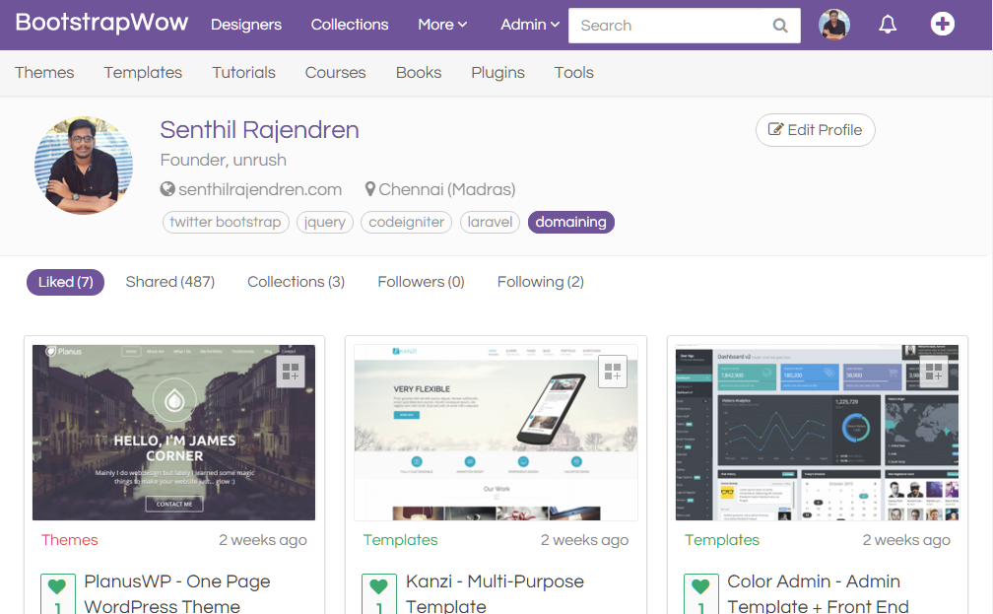Click Chennai (Madras) location text

(x=447, y=189)
